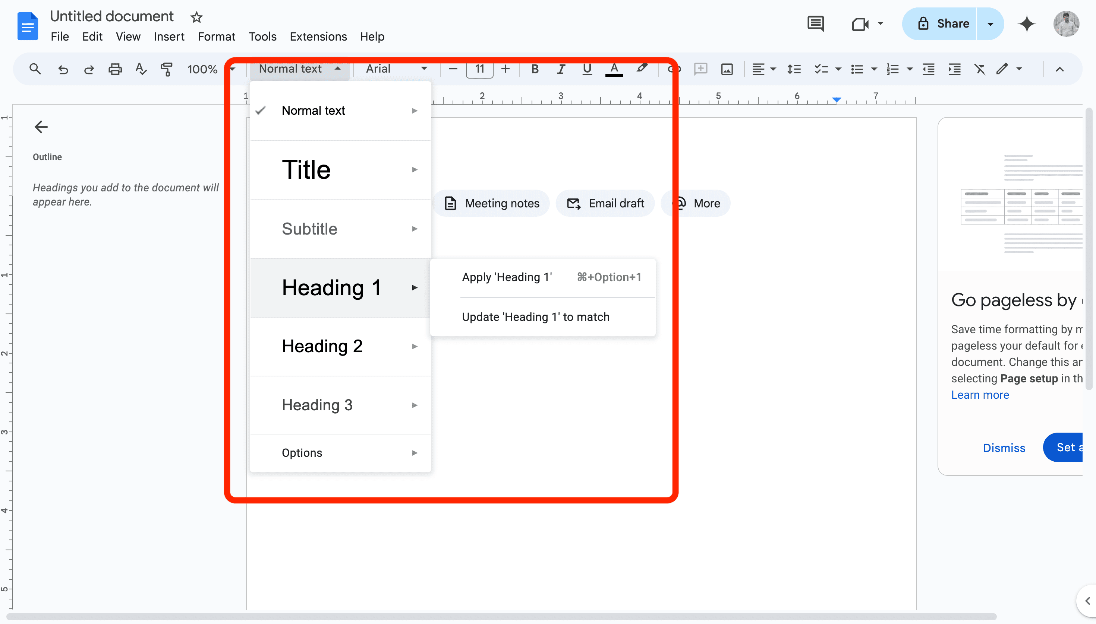This screenshot has width=1096, height=624.
Task: Click the font size input field
Action: tap(479, 69)
